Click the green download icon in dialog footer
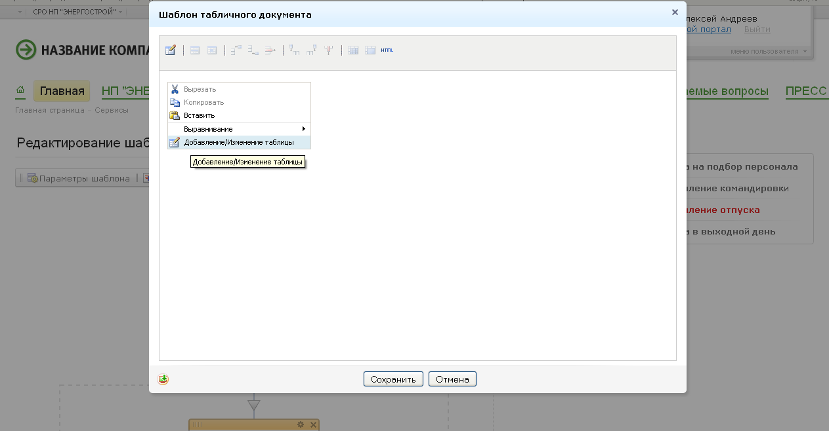The height and width of the screenshot is (431, 829). tap(163, 379)
